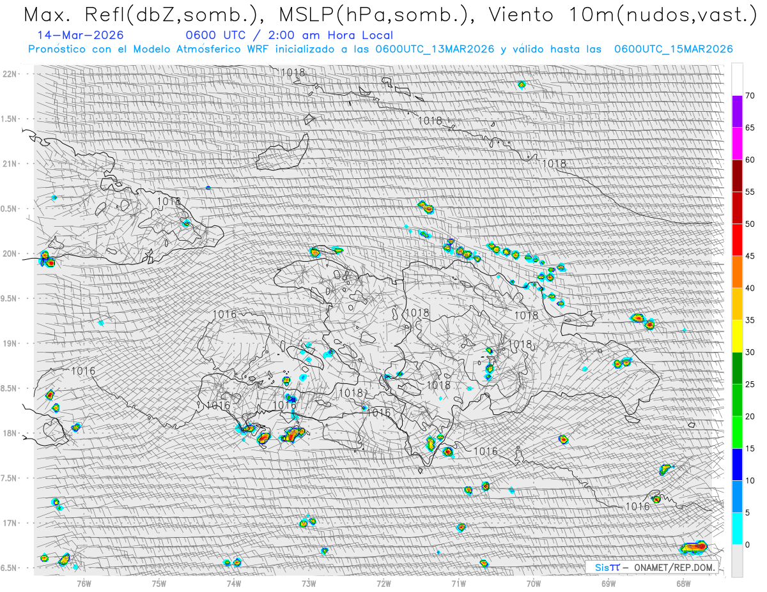Image resolution: width=767 pixels, height=592 pixels.
Task: Click the WRF model initialization subtitle
Action: click(380, 49)
